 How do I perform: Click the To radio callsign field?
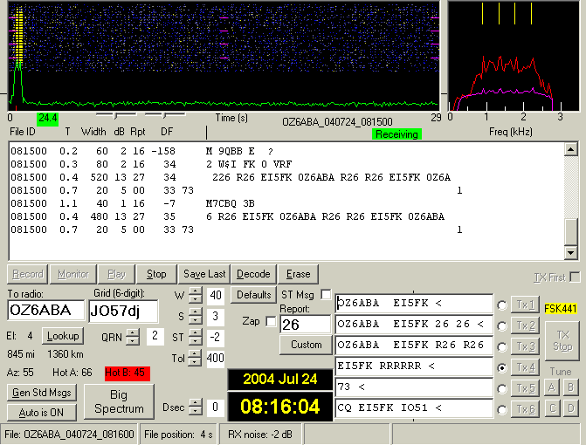[45, 311]
